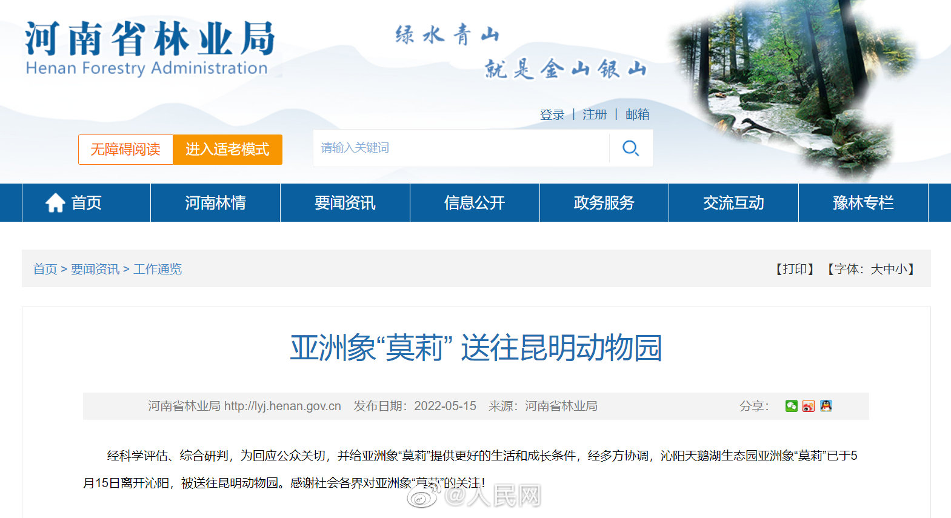
Task: Open 信息公开 navigation menu
Action: tap(475, 202)
